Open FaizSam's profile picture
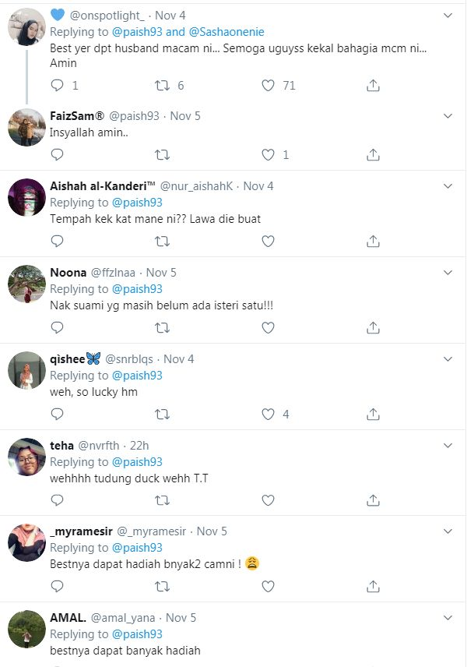467x667 pixels. [26, 127]
